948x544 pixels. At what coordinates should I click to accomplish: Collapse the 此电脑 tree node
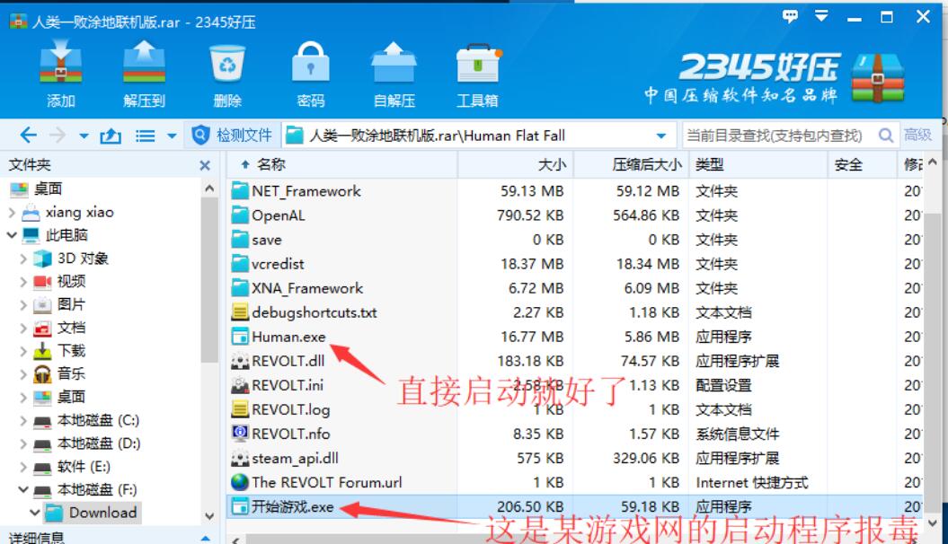click(x=12, y=235)
